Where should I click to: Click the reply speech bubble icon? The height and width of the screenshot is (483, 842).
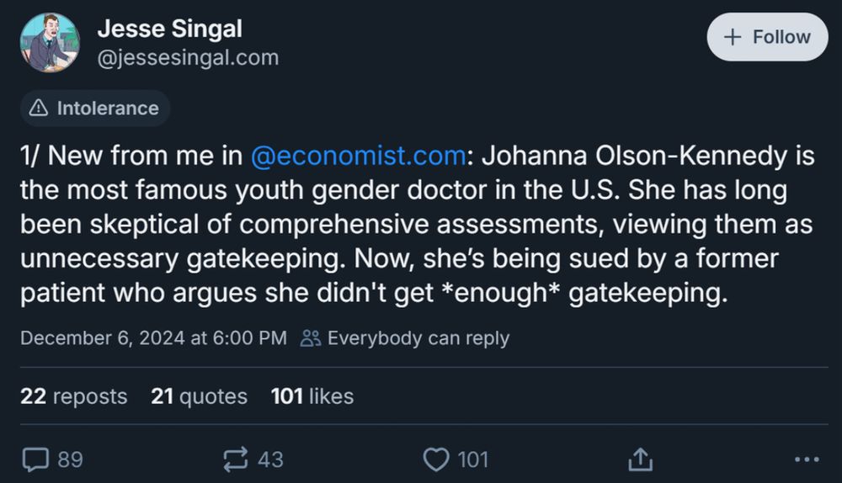tap(35, 459)
